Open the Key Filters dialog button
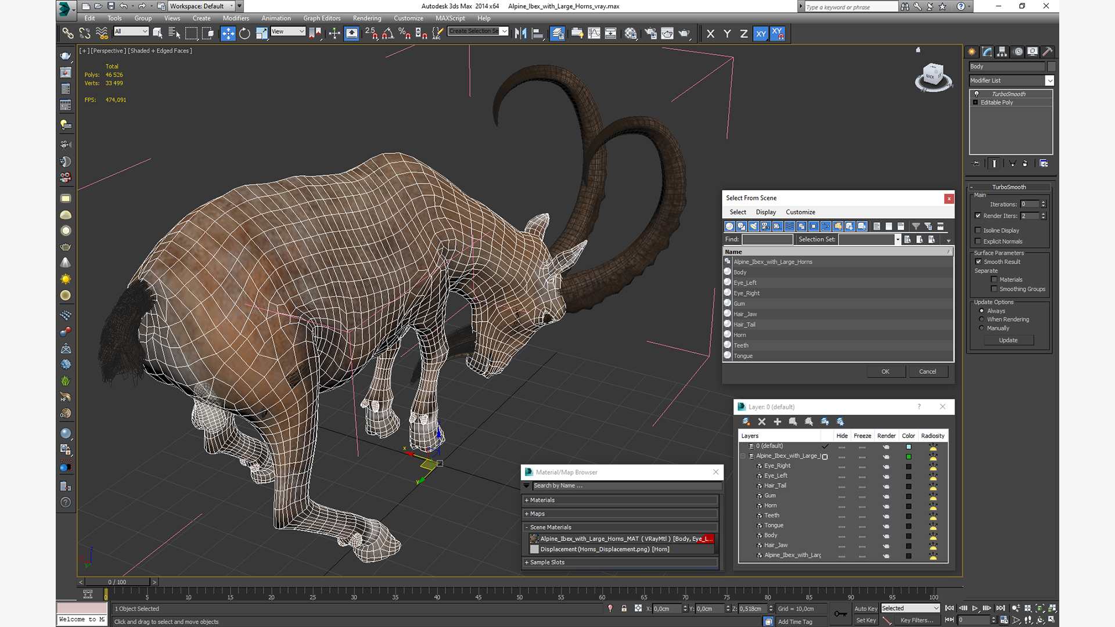The height and width of the screenshot is (627, 1115). coord(917,620)
